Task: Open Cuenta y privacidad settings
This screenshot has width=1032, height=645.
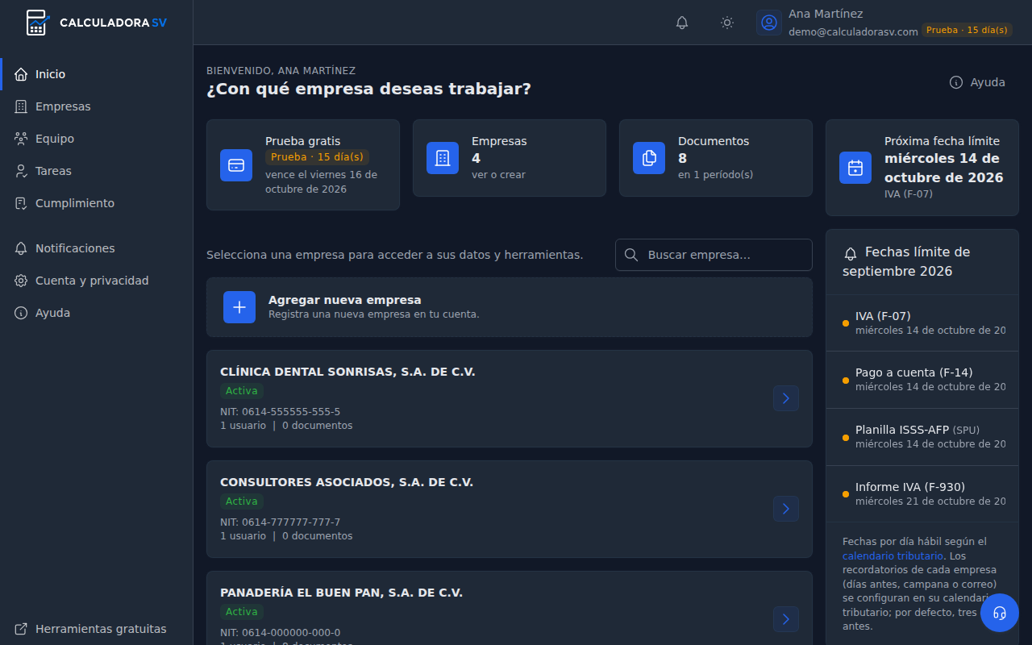Action: pyautogui.click(x=97, y=281)
